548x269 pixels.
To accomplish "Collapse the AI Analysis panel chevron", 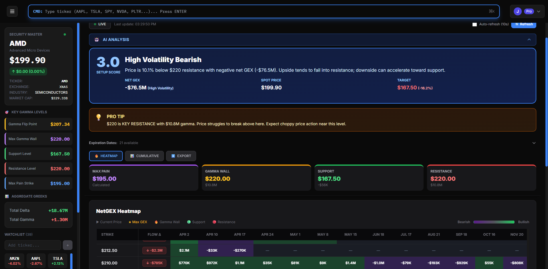I will coord(529,40).
